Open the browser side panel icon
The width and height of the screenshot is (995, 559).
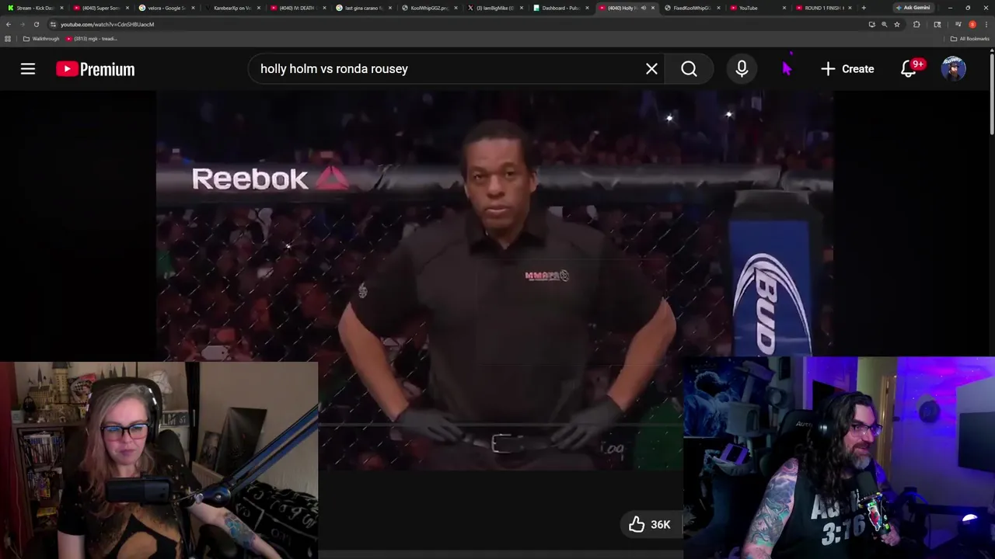pyautogui.click(x=937, y=24)
